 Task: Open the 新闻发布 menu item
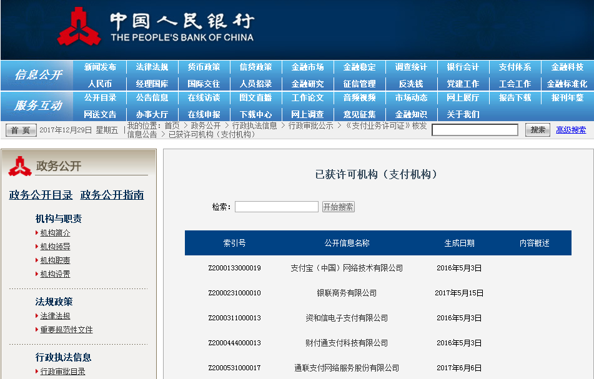(100, 67)
